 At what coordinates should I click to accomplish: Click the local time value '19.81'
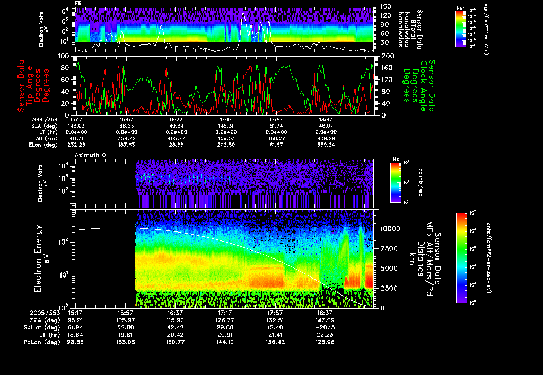[125, 335]
